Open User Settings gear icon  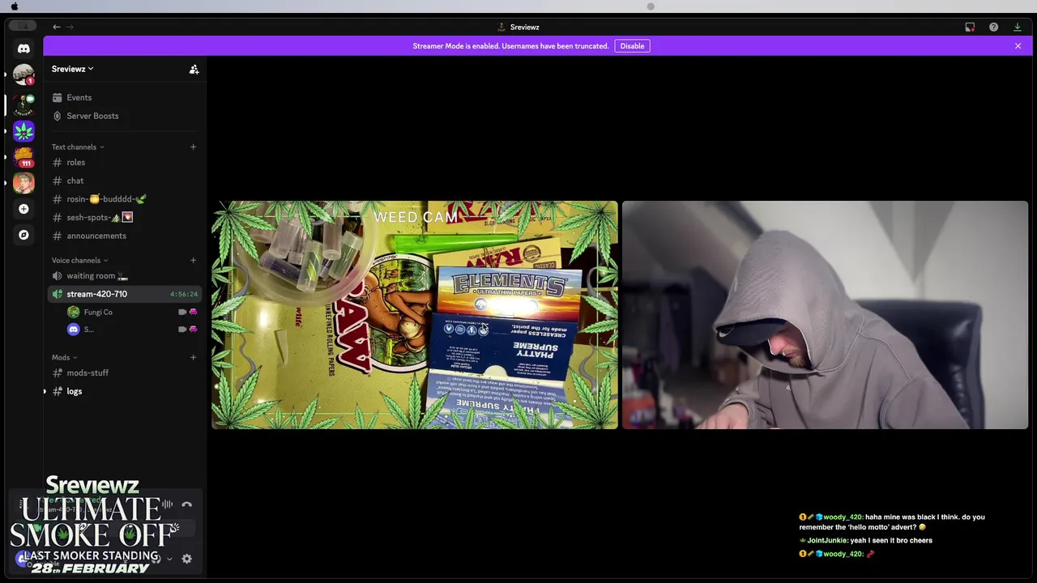[x=187, y=559]
